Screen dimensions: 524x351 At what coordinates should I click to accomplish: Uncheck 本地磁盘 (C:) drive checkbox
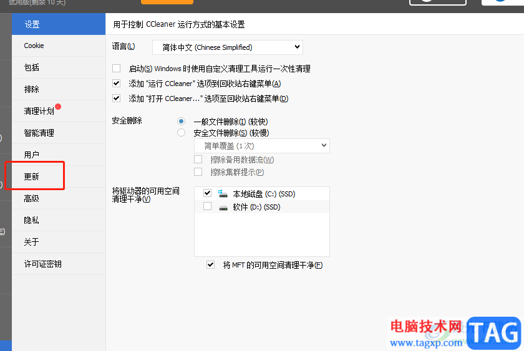click(207, 193)
